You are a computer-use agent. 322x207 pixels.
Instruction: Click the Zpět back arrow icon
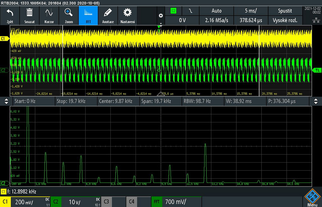10,13
